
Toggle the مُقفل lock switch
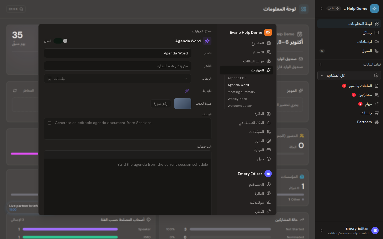tap(60, 41)
